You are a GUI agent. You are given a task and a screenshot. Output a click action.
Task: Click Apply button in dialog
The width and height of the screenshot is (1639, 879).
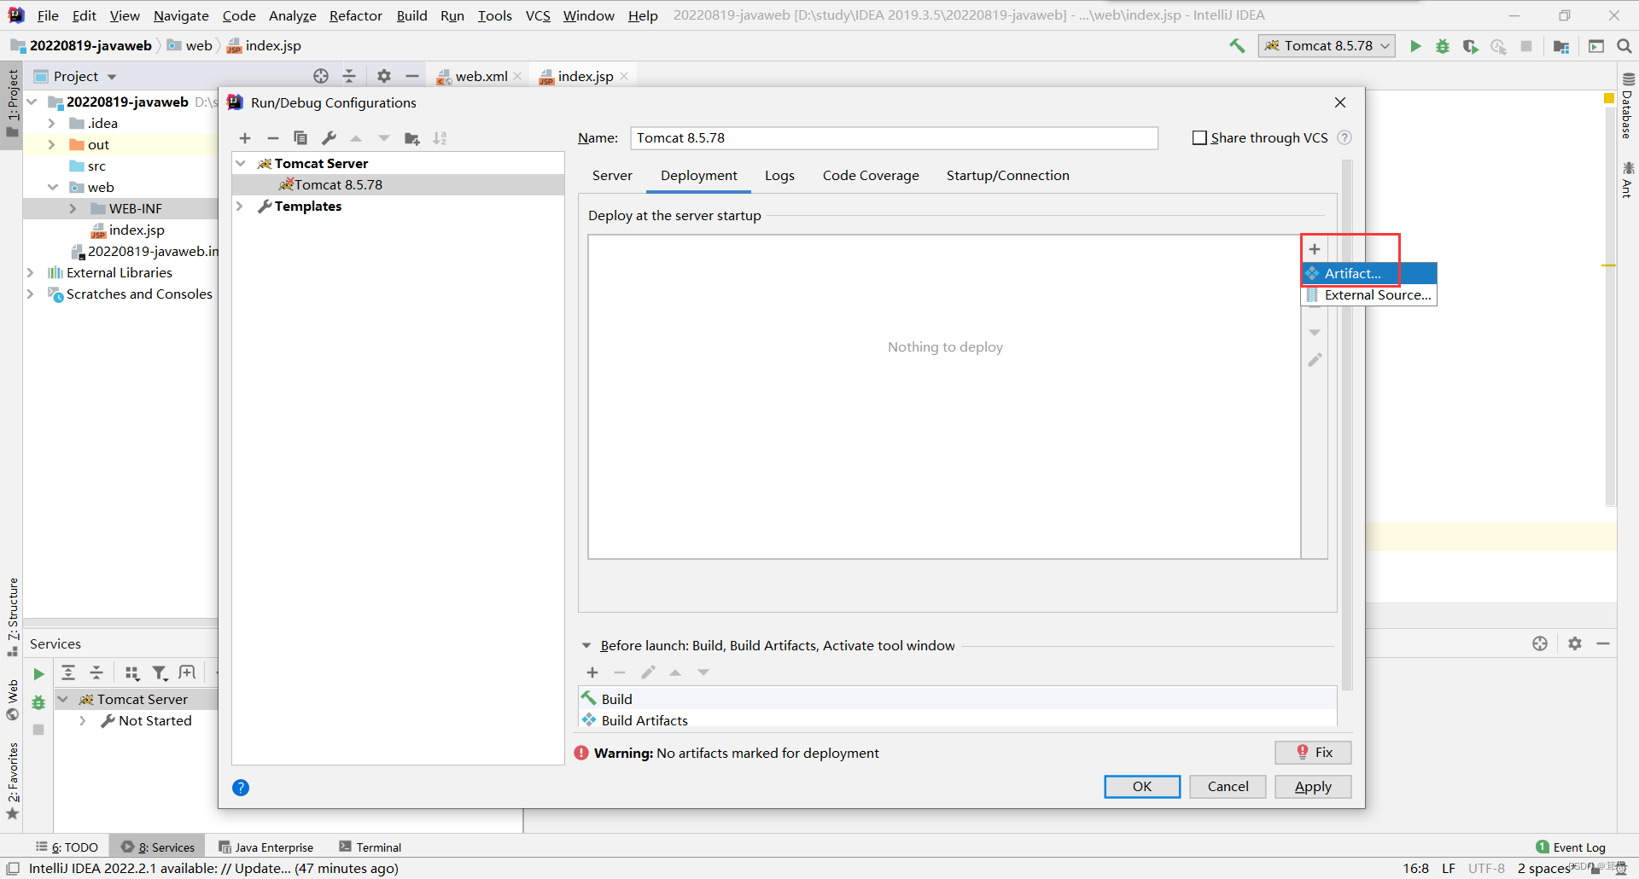[1313, 787]
